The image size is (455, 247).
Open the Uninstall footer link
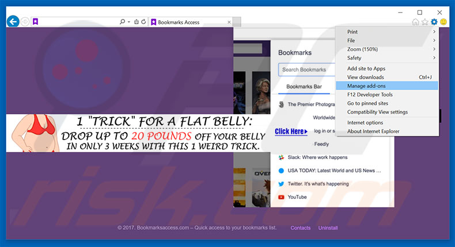tap(328, 228)
